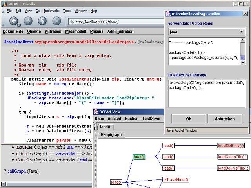Open OCEAN-View TestDriver menu

tap(151, 119)
